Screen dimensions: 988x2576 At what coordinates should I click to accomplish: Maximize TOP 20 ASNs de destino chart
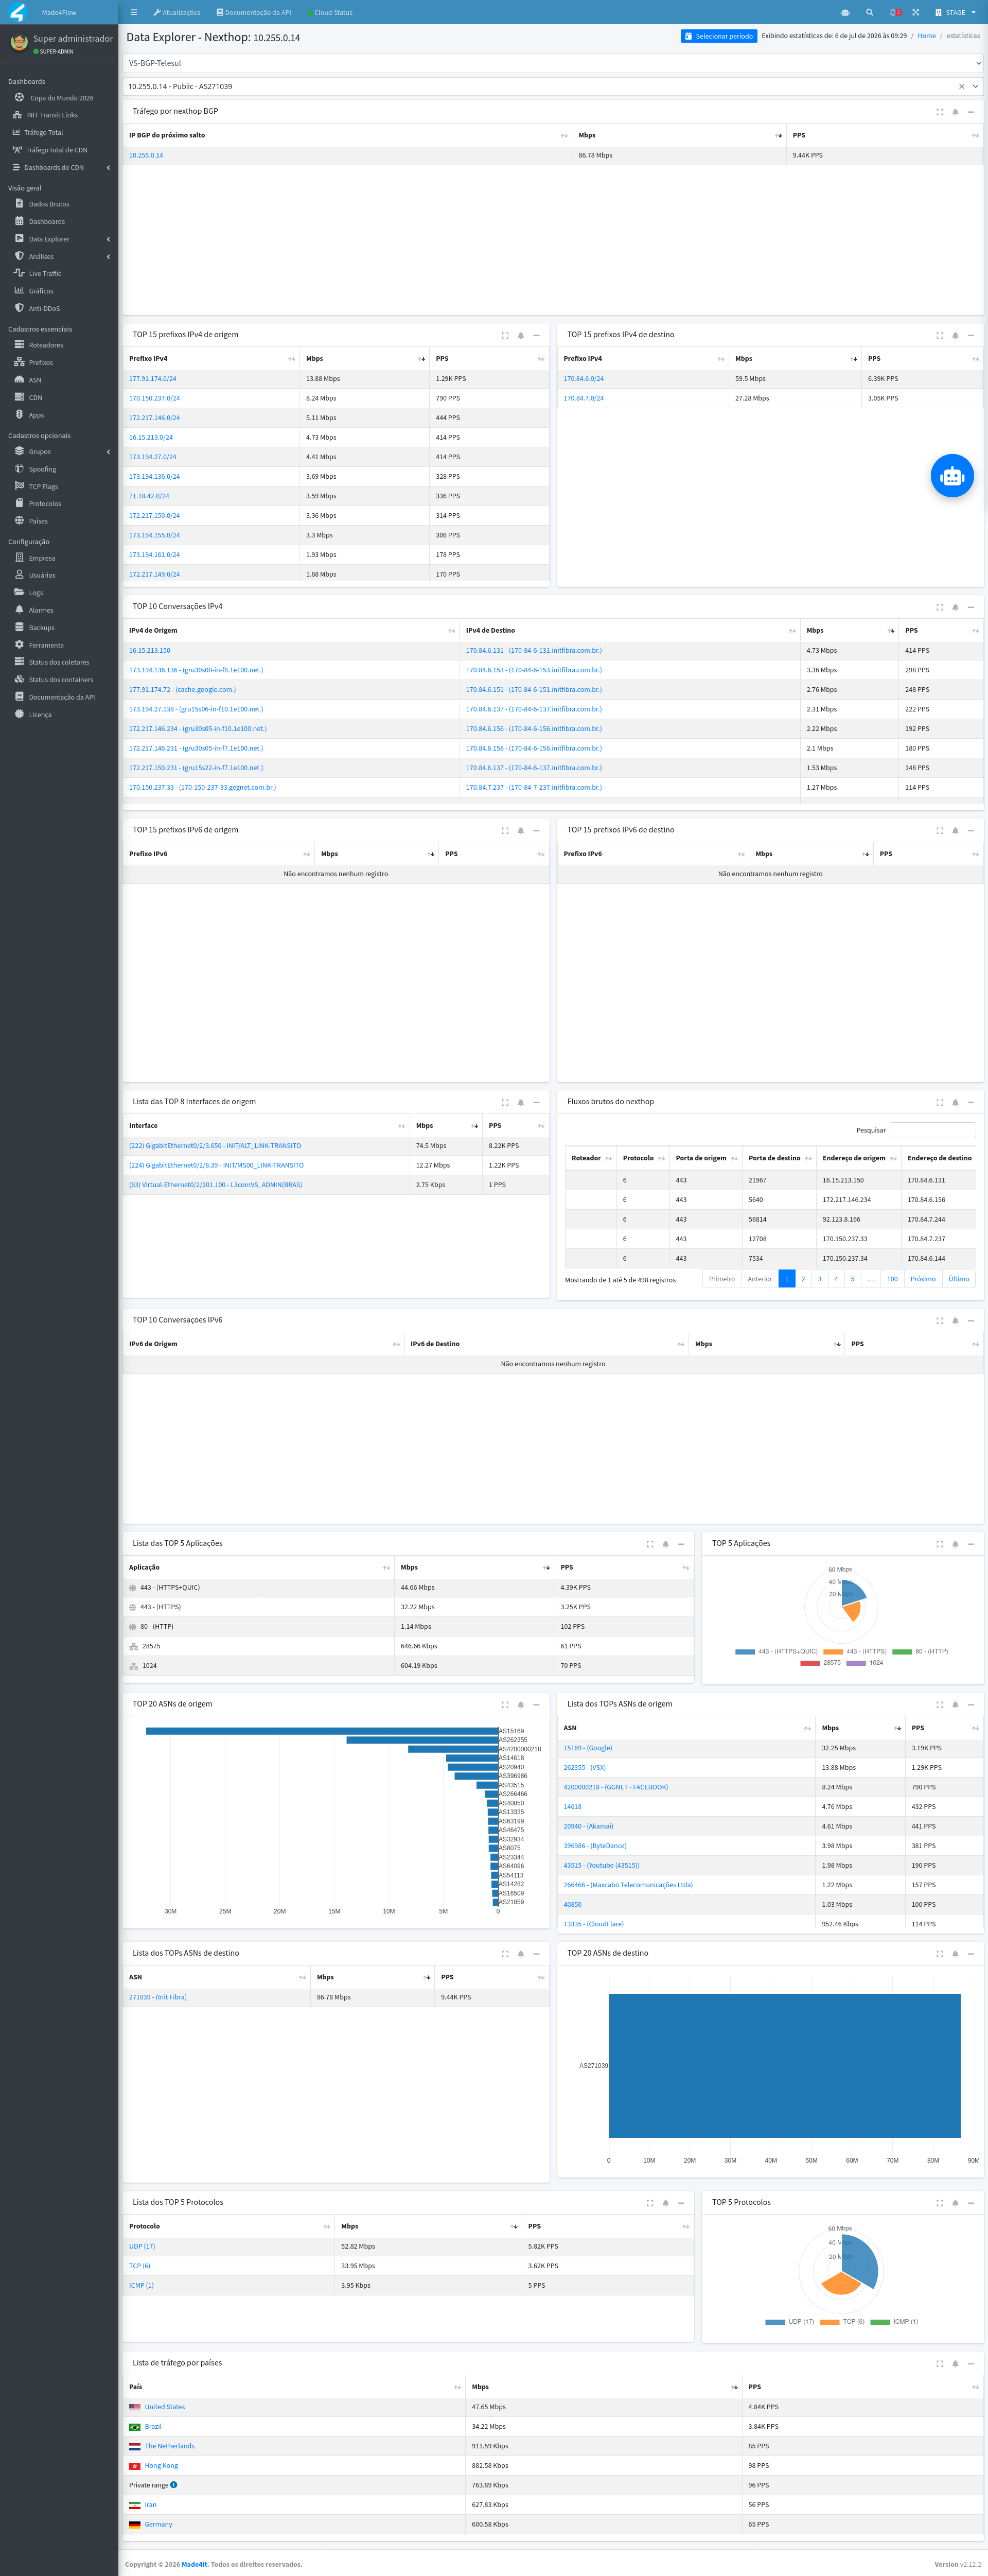pos(939,1953)
